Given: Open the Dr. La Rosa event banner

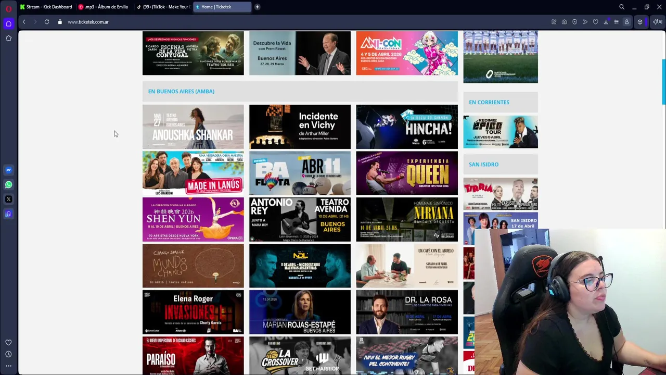Looking at the screenshot, I should coord(407,312).
